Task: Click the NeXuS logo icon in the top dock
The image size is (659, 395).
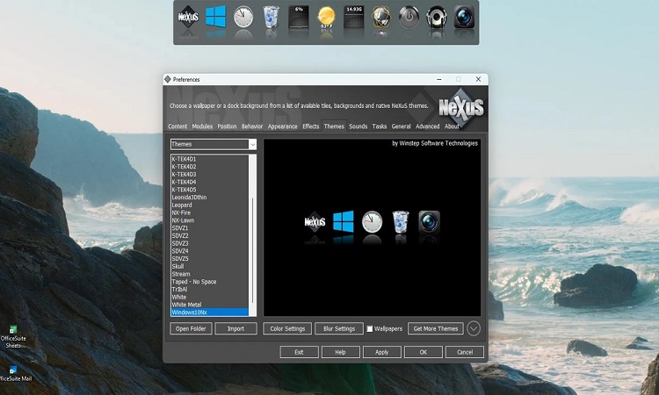Action: [x=188, y=18]
